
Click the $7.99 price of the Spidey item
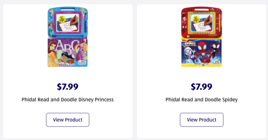click(201, 87)
